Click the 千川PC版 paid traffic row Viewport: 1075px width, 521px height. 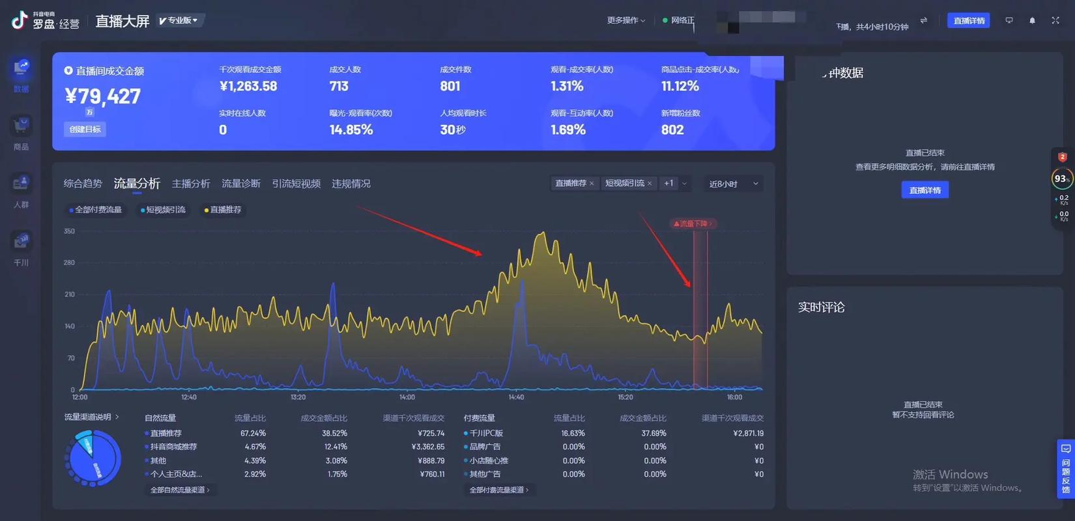(613, 433)
